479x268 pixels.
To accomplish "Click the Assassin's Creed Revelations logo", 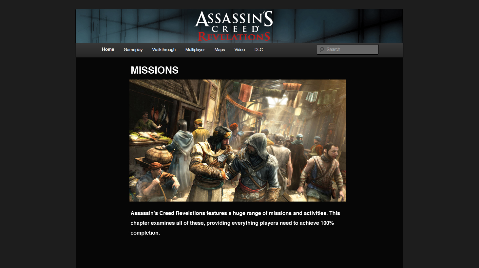I will pos(234,26).
